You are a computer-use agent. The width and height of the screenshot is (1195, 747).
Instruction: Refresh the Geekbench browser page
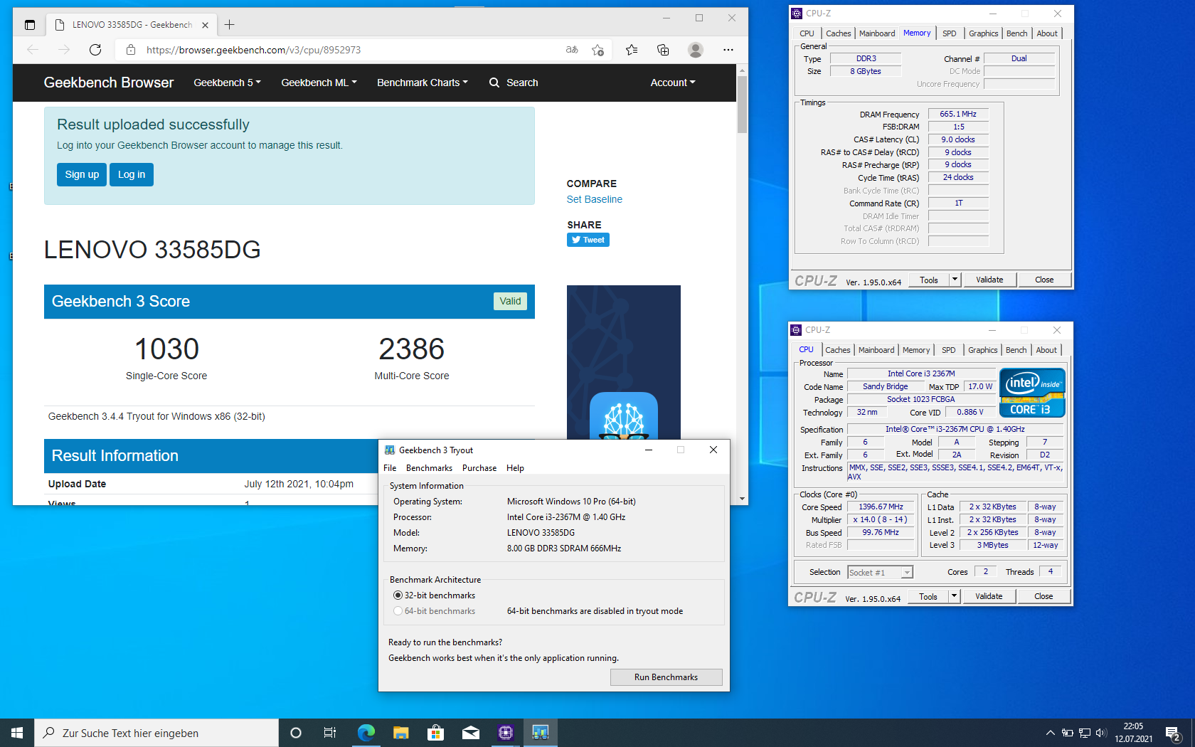[x=95, y=50]
